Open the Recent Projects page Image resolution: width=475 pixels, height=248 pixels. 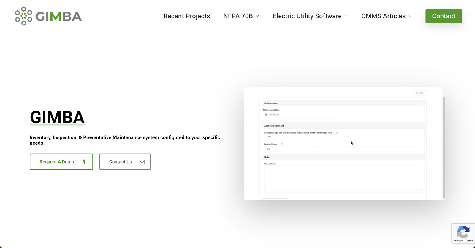coord(187,16)
